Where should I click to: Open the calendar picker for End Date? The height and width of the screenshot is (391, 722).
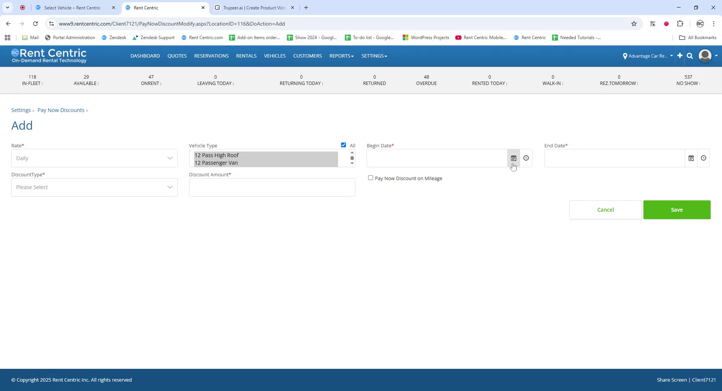(x=691, y=158)
